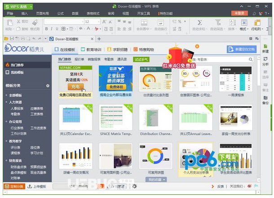Click the 上传模板 upload button
The height and width of the screenshot is (198, 274).
(37, 186)
